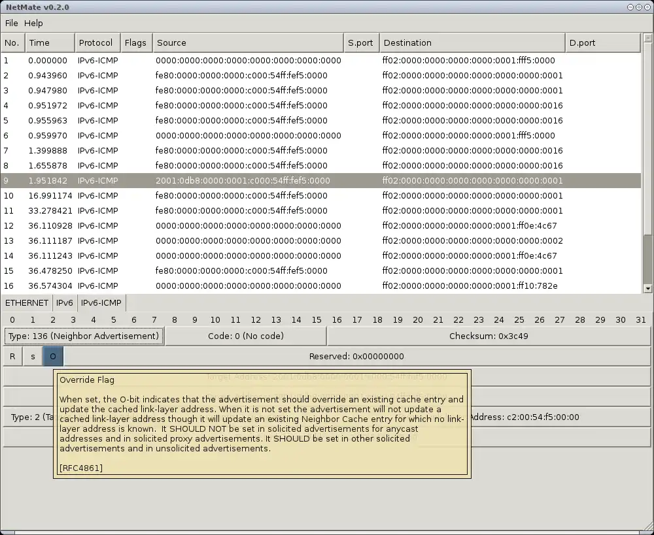Sort by the Time column header
Screen dimensions: 654x535
[x=50, y=42]
